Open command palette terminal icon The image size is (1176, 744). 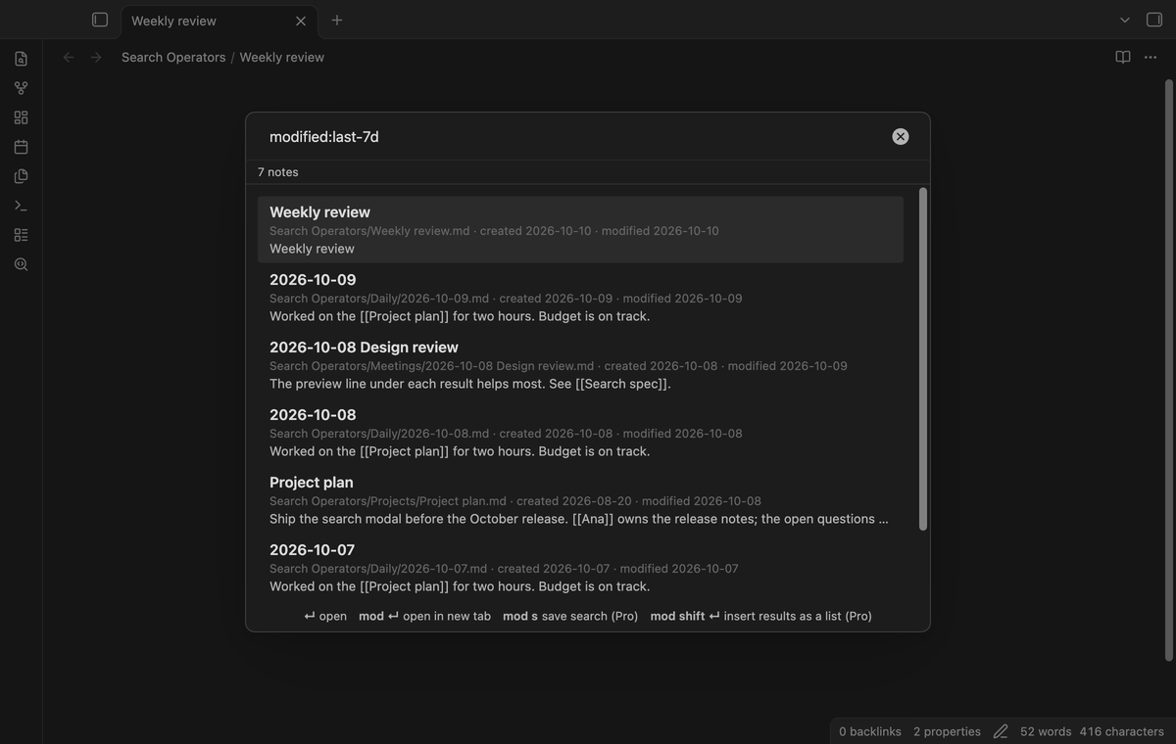click(x=22, y=206)
